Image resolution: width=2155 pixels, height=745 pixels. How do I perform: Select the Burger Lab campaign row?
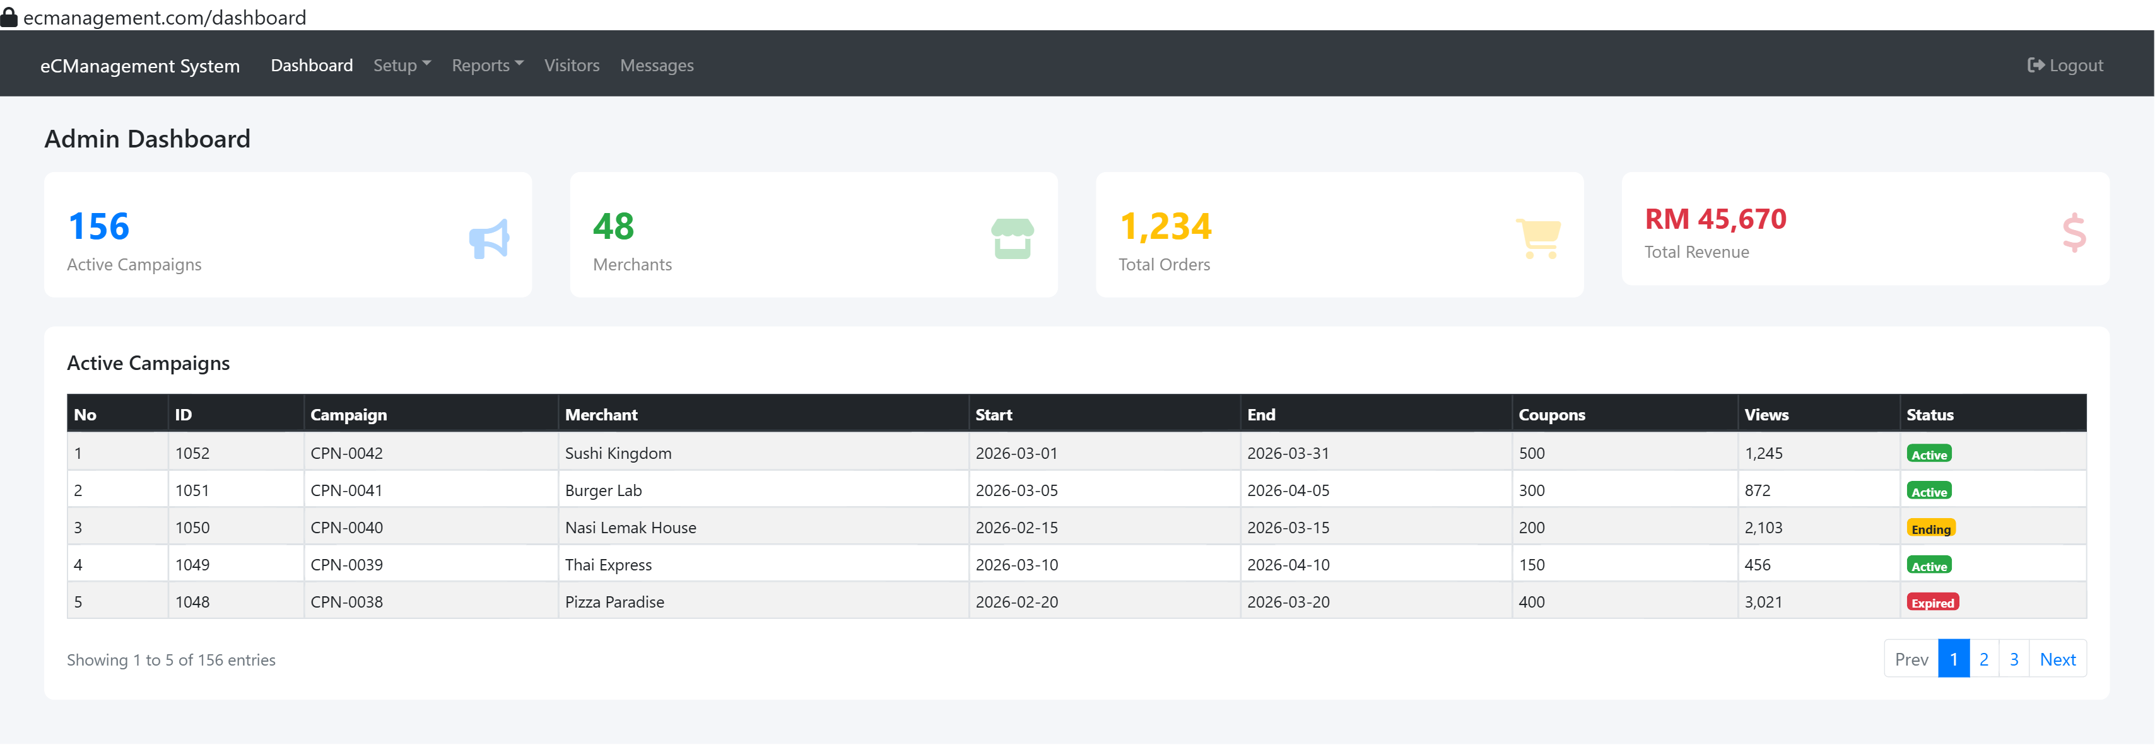[x=753, y=490]
